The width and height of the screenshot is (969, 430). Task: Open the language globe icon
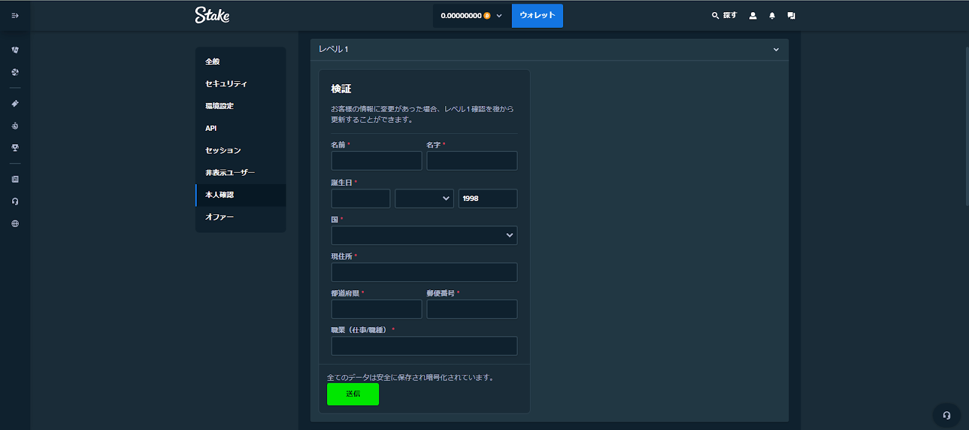[x=15, y=223]
